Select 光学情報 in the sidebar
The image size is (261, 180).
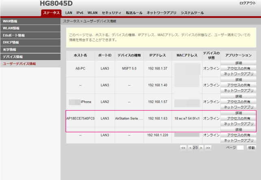coord(30,50)
